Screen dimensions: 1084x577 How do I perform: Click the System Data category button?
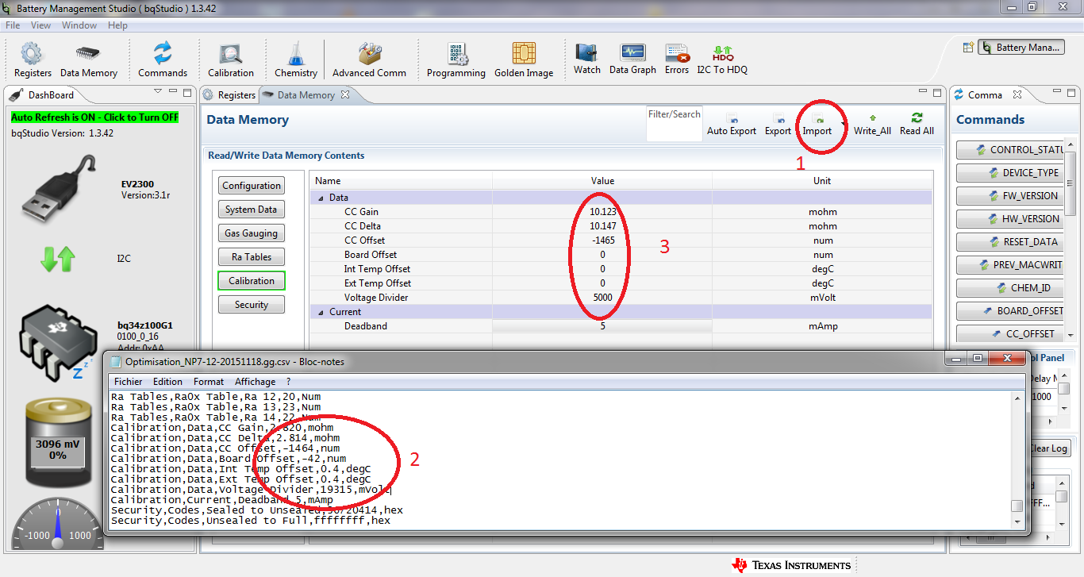tap(252, 210)
